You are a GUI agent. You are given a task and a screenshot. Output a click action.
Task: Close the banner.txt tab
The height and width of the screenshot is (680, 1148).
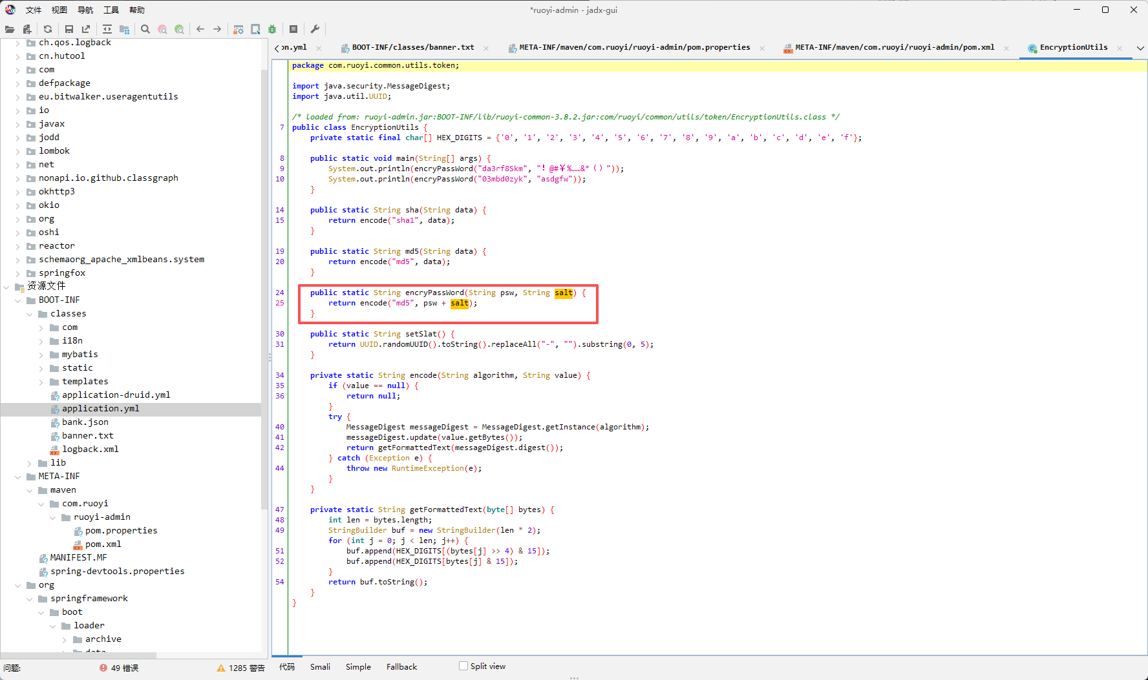pos(486,48)
